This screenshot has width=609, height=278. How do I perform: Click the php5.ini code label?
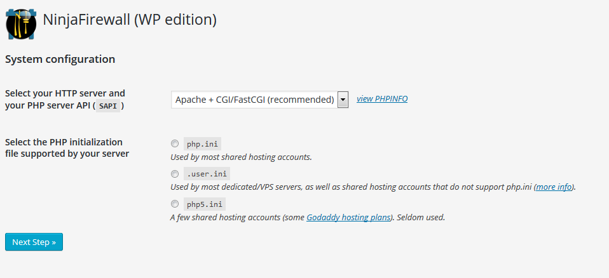[x=205, y=204]
